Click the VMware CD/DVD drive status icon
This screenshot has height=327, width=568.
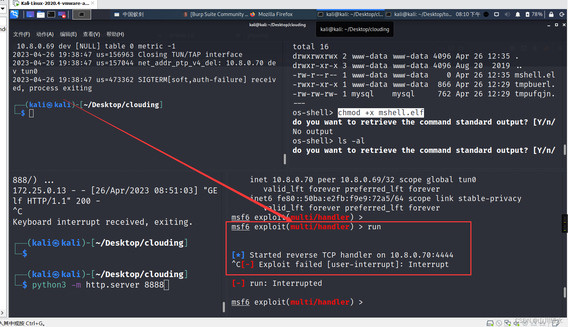point(499,323)
